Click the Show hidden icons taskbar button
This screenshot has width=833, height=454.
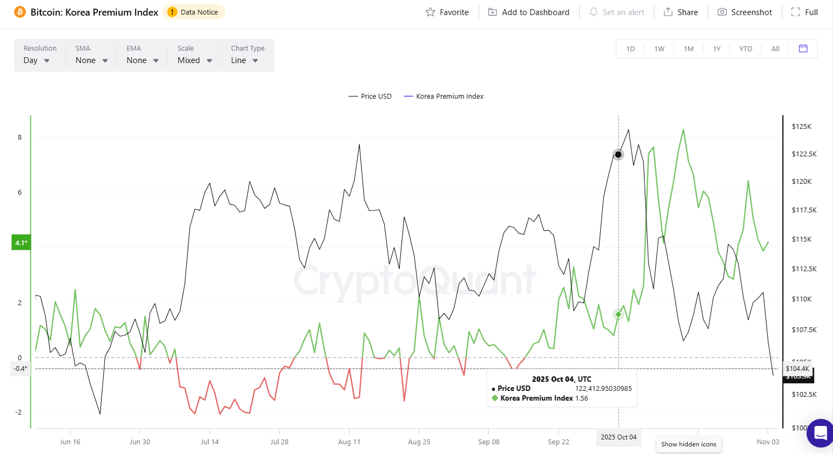coord(688,444)
